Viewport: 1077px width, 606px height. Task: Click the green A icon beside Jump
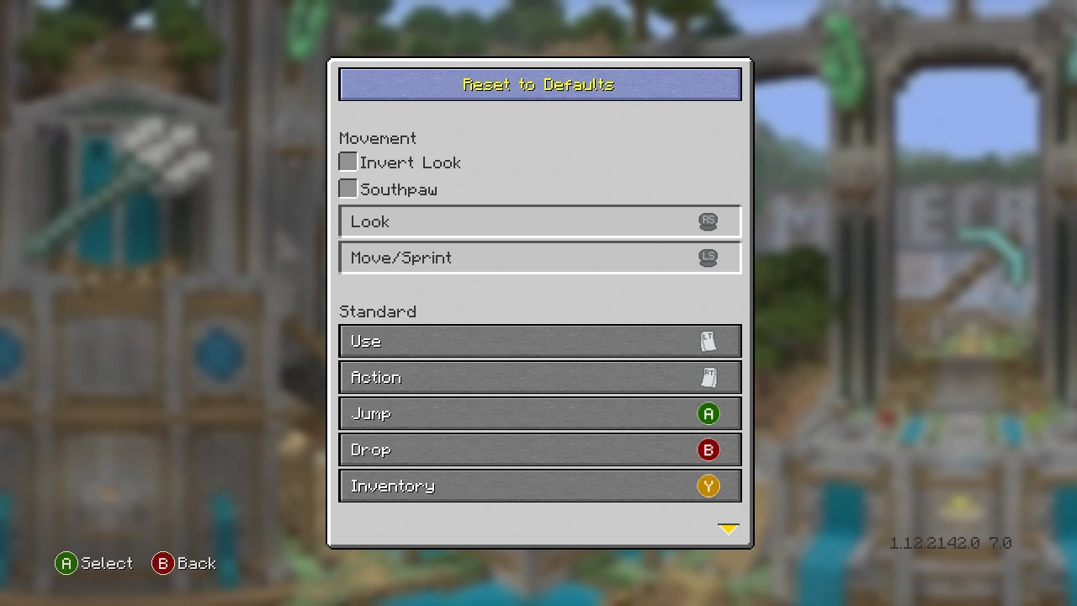[708, 413]
